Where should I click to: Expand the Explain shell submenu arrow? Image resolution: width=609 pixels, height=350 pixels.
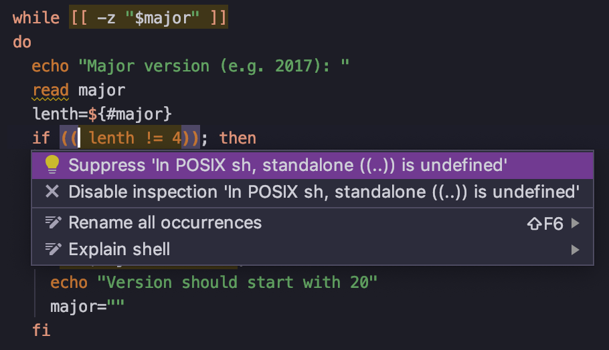point(575,250)
